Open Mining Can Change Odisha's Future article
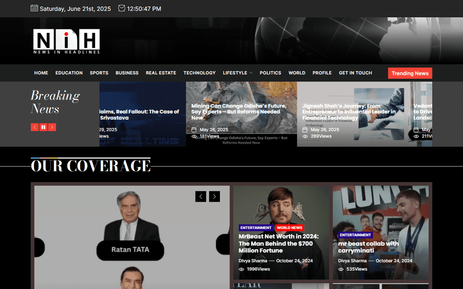 click(x=239, y=112)
